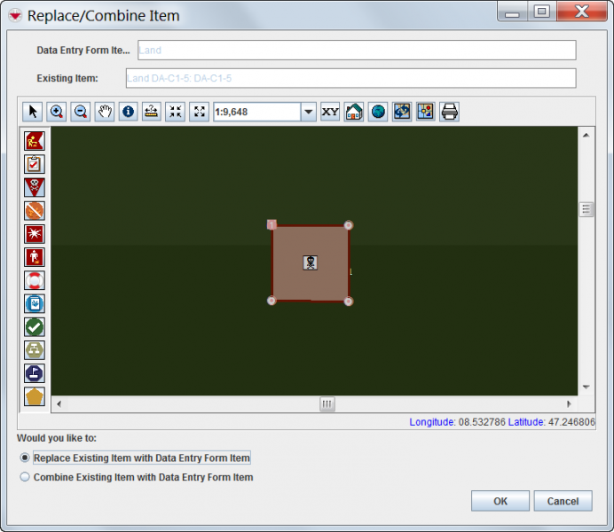Select Combine Existing Item radio option

(25, 477)
